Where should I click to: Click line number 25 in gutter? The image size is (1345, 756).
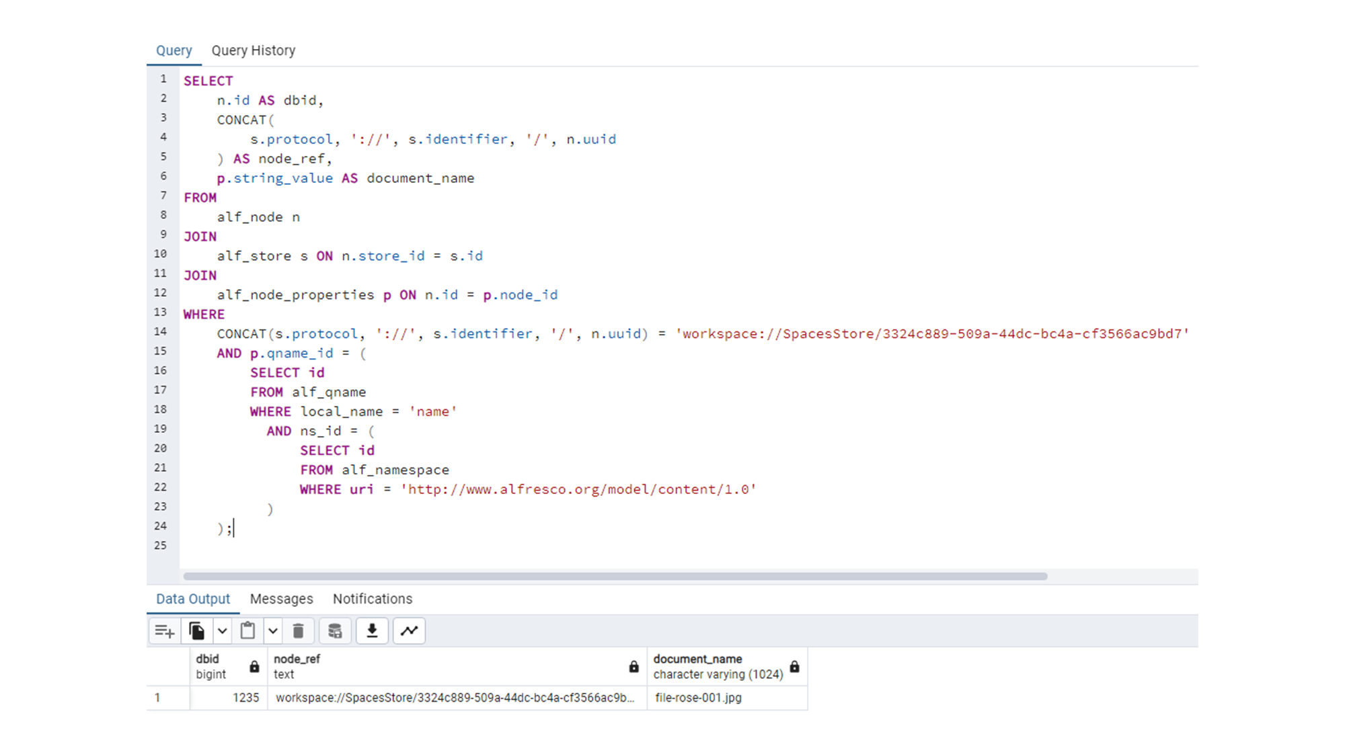[x=160, y=545]
